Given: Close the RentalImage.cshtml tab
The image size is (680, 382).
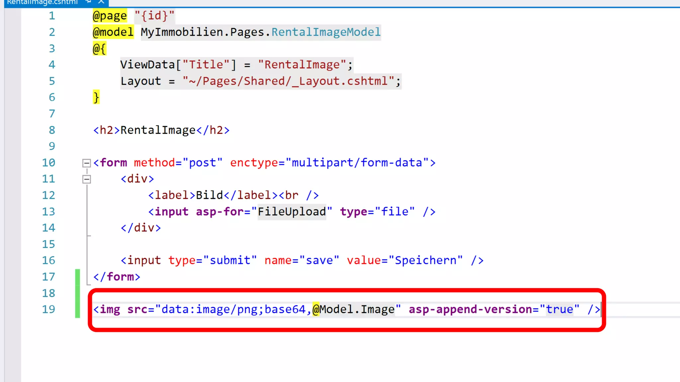Looking at the screenshot, I should click(101, 2).
